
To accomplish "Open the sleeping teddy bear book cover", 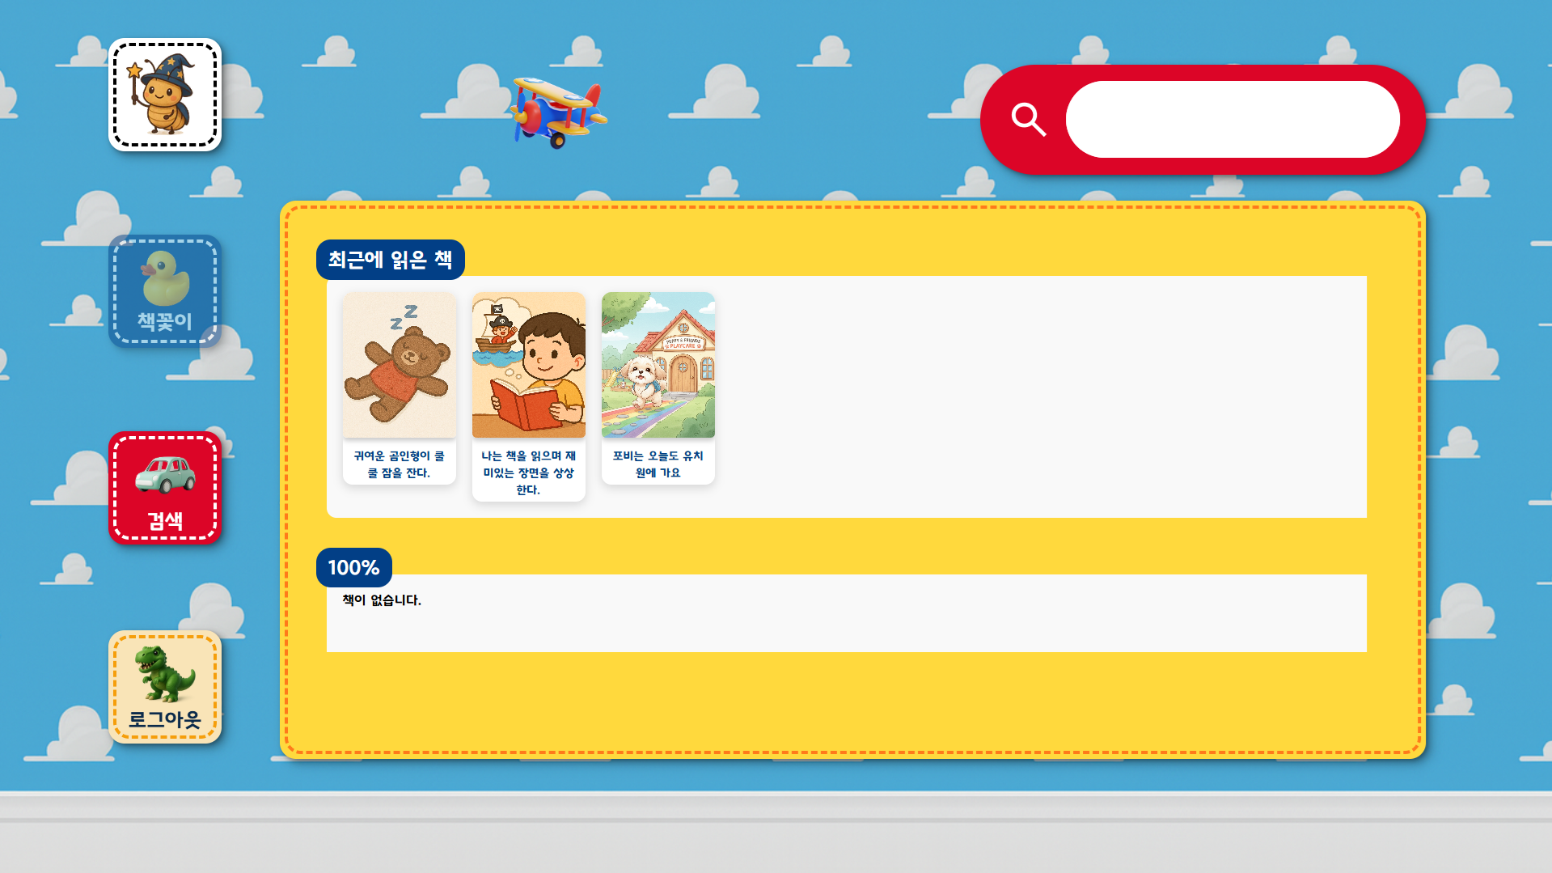I will (400, 365).
